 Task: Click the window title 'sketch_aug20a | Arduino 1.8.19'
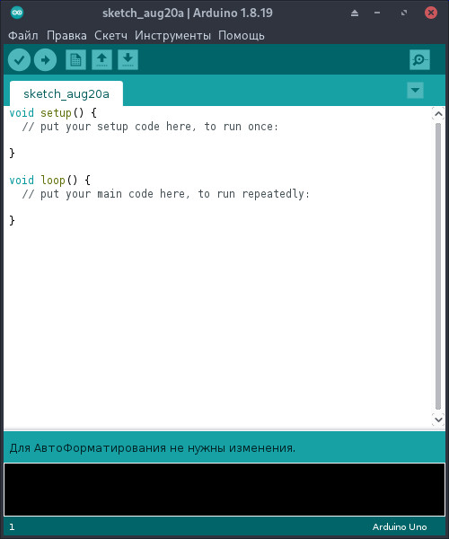click(x=188, y=13)
